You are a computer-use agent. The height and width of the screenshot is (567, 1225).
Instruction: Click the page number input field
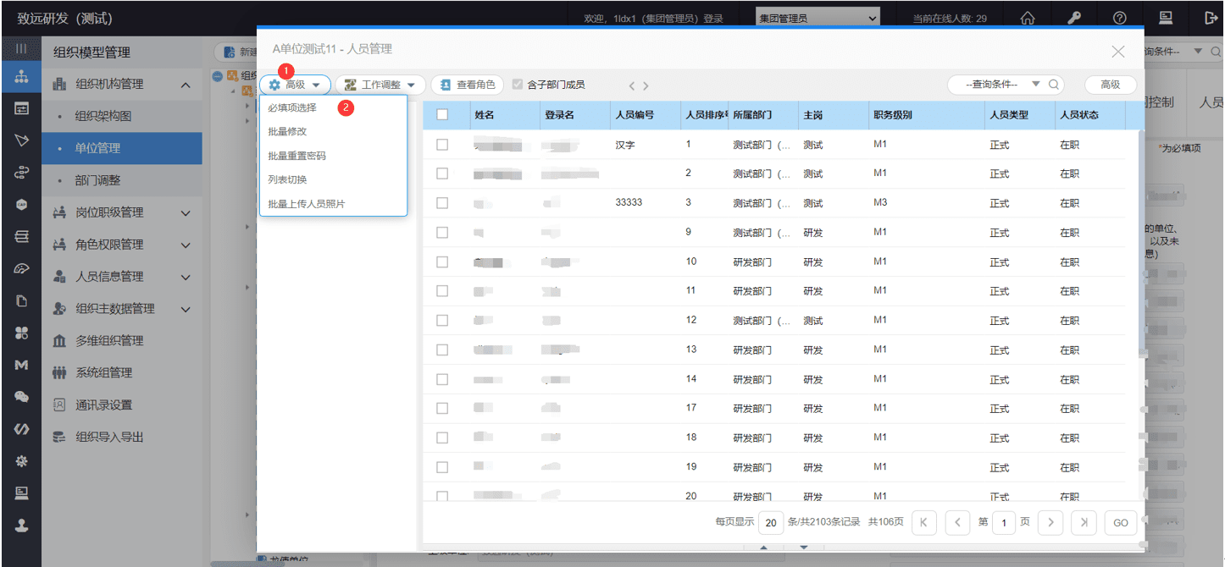point(1004,523)
